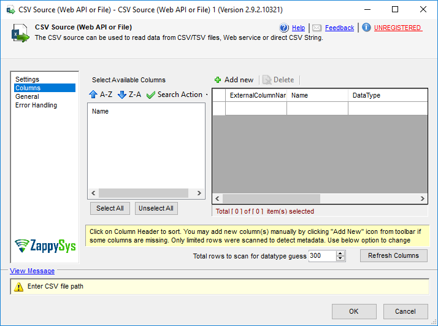
Task: Click the grid horizontal scrollbar left arrow
Action: pyautogui.click(x=217, y=199)
